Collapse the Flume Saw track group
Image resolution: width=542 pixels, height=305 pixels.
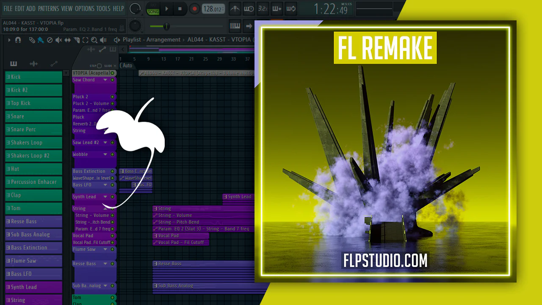click(x=105, y=249)
